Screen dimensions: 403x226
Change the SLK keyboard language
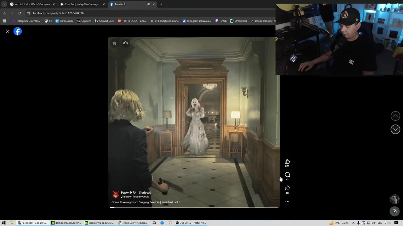pos(380,223)
